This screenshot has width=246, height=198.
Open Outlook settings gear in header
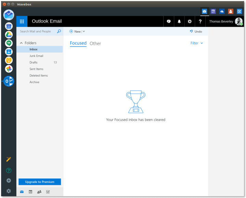click(x=190, y=21)
